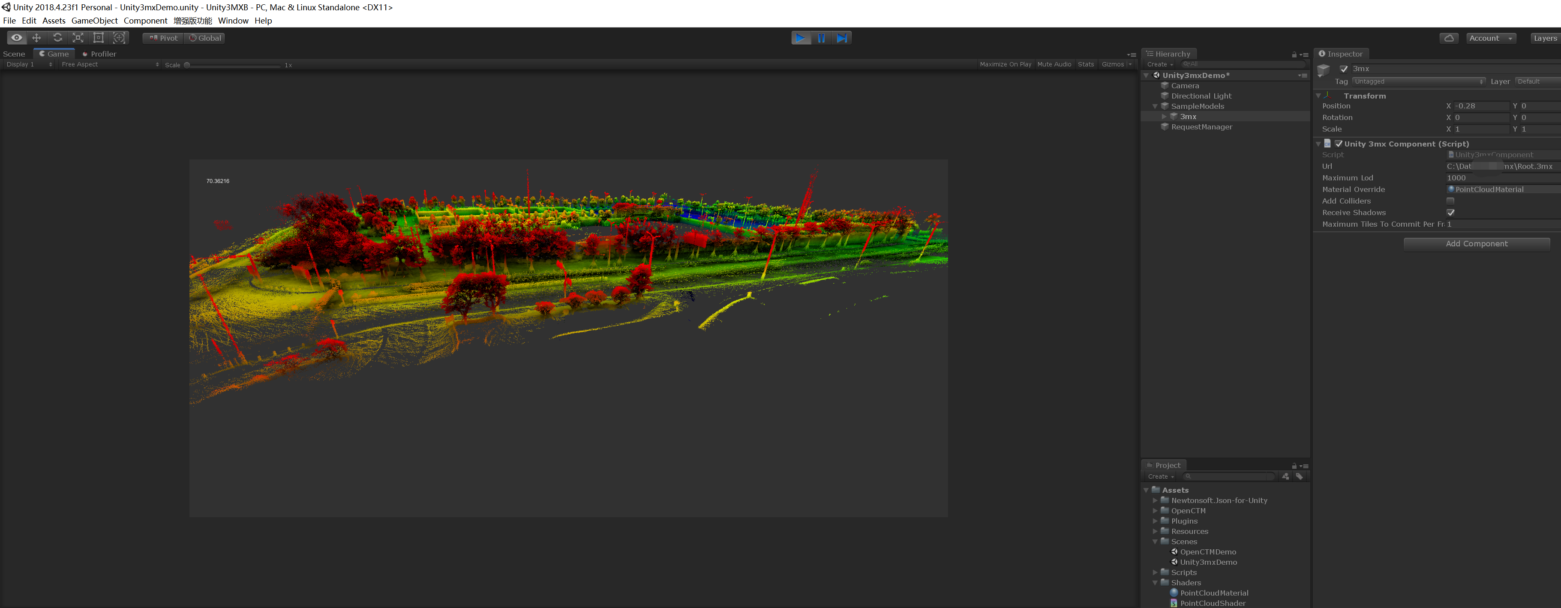The height and width of the screenshot is (608, 1561).
Task: Click the Scene tab in viewport
Action: [14, 53]
